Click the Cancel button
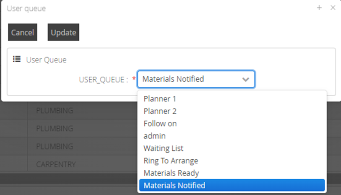 [23, 32]
